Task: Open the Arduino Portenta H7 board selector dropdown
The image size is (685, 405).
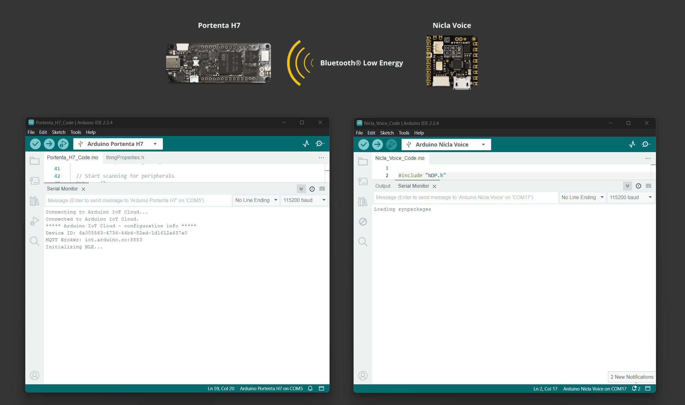Action: click(x=118, y=143)
